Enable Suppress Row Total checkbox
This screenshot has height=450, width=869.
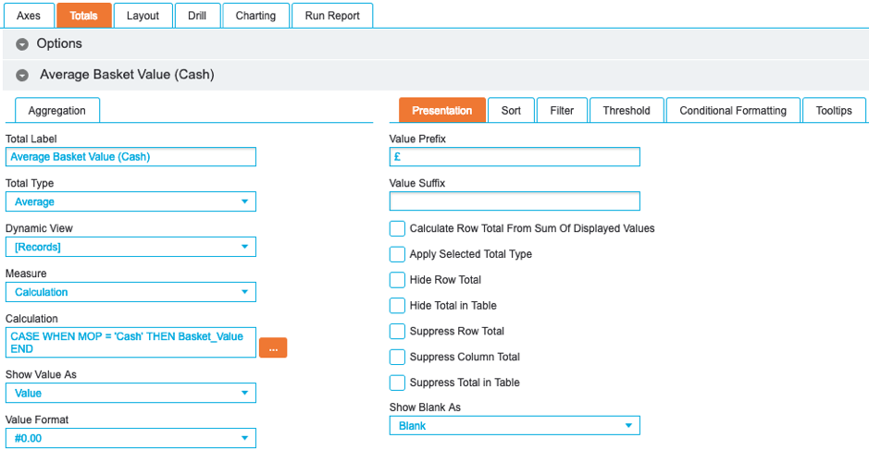[x=397, y=331]
